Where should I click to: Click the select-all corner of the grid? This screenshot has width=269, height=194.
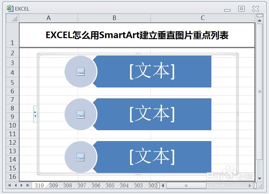(13, 18)
